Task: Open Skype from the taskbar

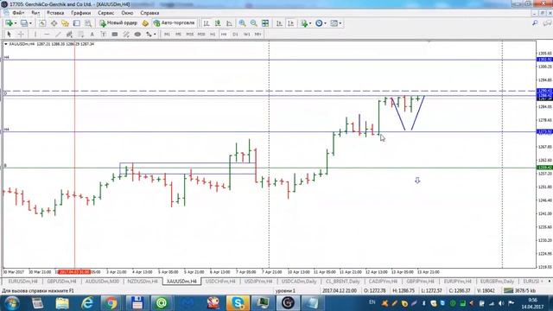Action: (238, 303)
